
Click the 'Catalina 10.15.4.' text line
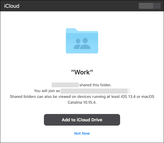coord(82,102)
